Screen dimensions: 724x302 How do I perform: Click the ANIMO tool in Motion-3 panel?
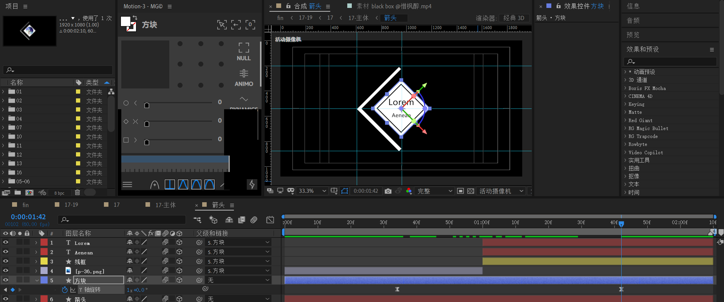click(x=244, y=78)
